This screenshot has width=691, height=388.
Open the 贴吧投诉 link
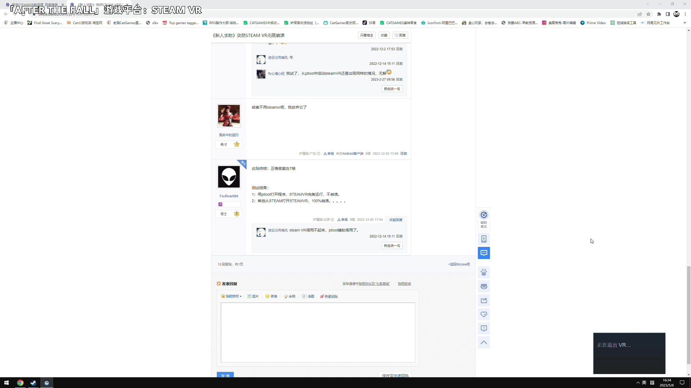pyautogui.click(x=405, y=284)
